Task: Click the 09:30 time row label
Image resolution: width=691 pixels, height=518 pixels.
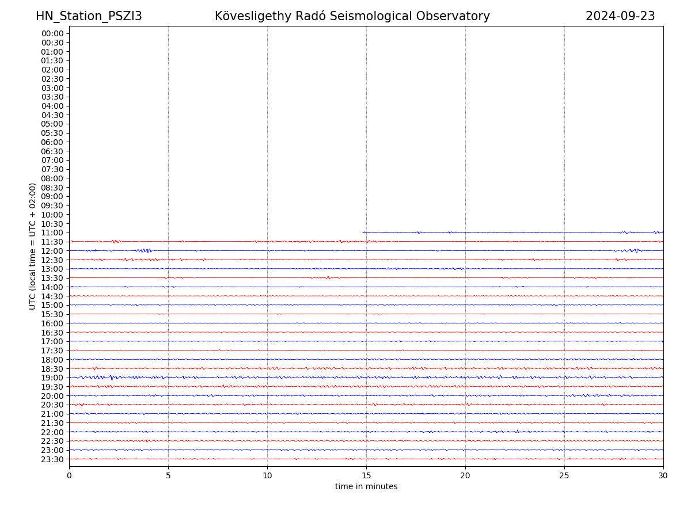Action: pos(52,205)
